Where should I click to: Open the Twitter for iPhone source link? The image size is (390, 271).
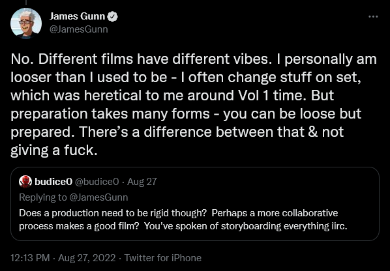(163, 258)
